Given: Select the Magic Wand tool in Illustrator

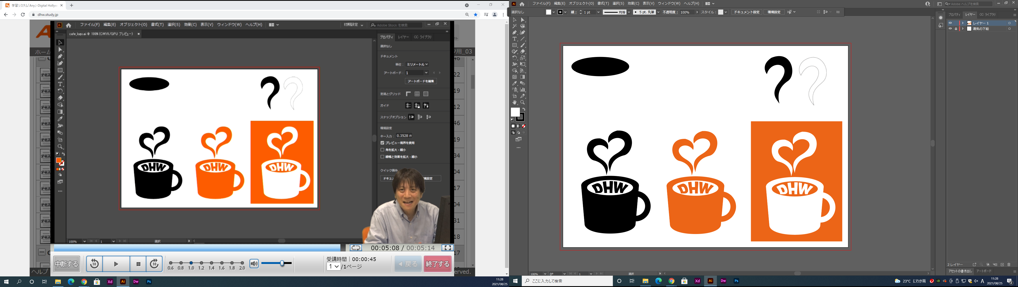Looking at the screenshot, I should tap(515, 27).
